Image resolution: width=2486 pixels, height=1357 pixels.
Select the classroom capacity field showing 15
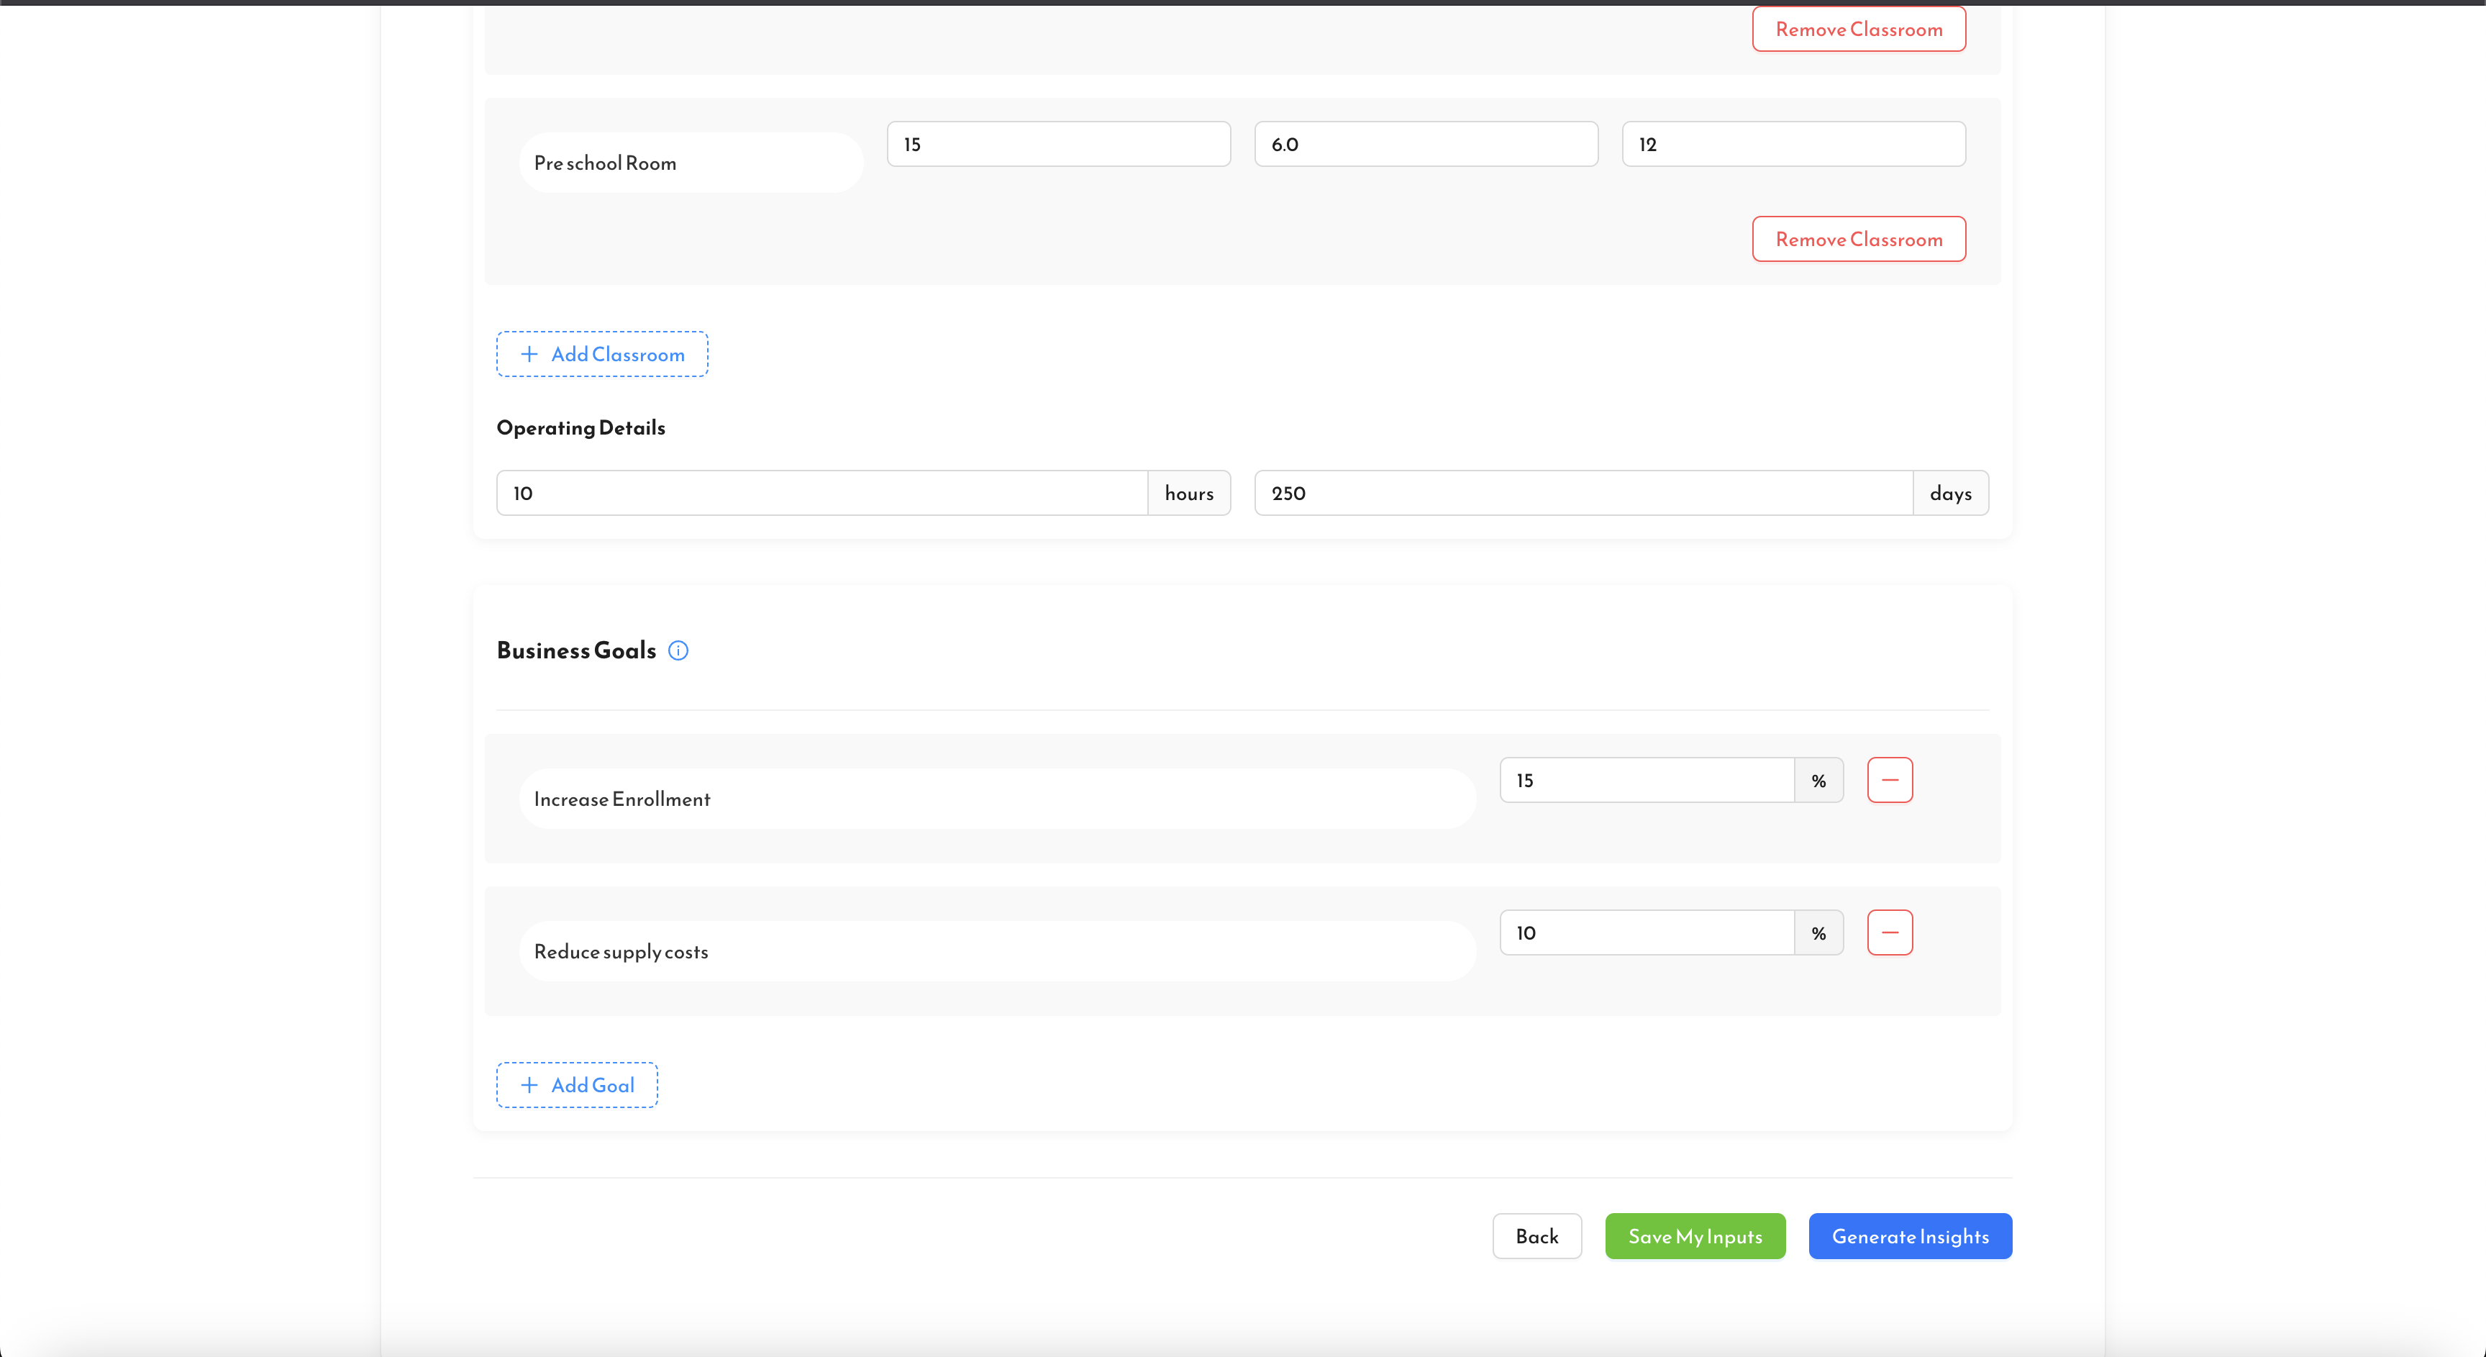[x=1057, y=143]
